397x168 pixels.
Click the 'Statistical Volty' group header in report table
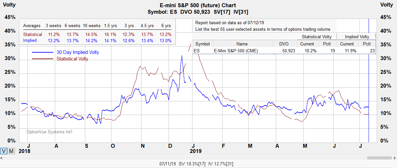click(317, 37)
